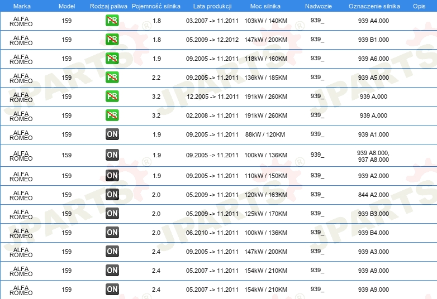Click the diesel icon in the 939 B4.000 row
The width and height of the screenshot is (437, 299).
click(112, 232)
